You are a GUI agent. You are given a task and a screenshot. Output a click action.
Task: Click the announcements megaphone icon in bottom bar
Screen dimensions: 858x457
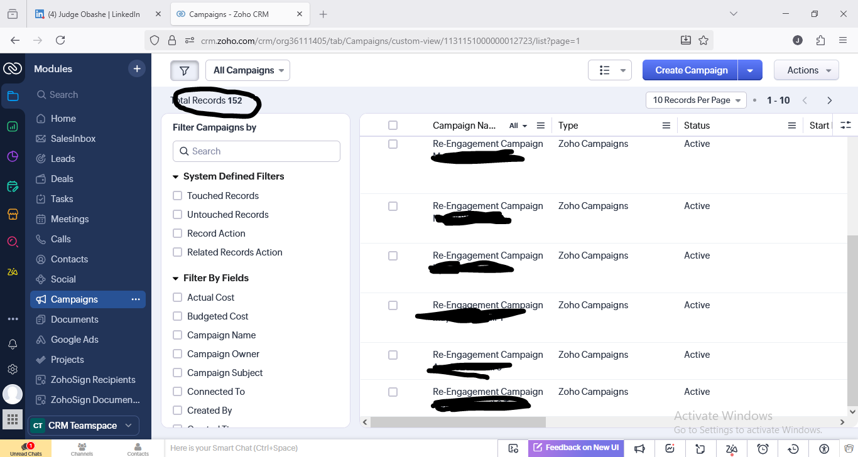click(x=639, y=448)
